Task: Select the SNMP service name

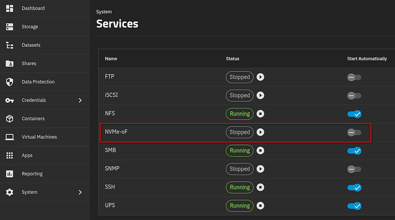Action: 112,168
